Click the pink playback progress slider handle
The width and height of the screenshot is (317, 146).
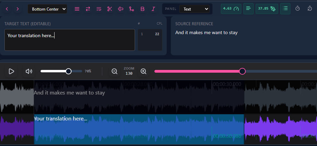[x=242, y=71]
